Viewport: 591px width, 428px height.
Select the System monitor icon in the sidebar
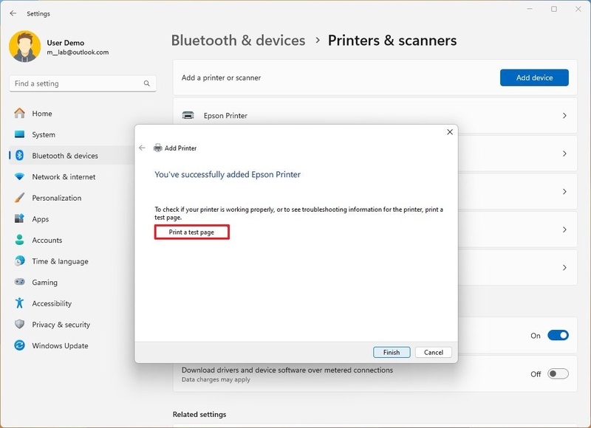[20, 134]
